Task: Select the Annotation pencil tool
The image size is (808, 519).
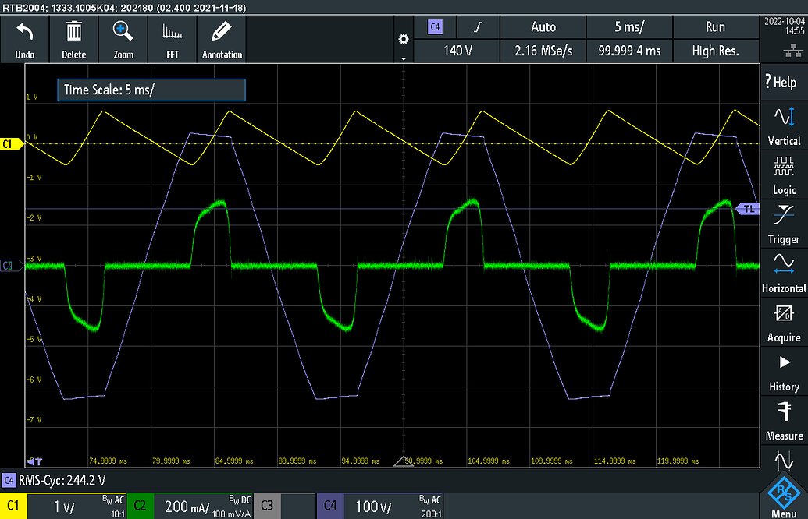Action: [222, 31]
